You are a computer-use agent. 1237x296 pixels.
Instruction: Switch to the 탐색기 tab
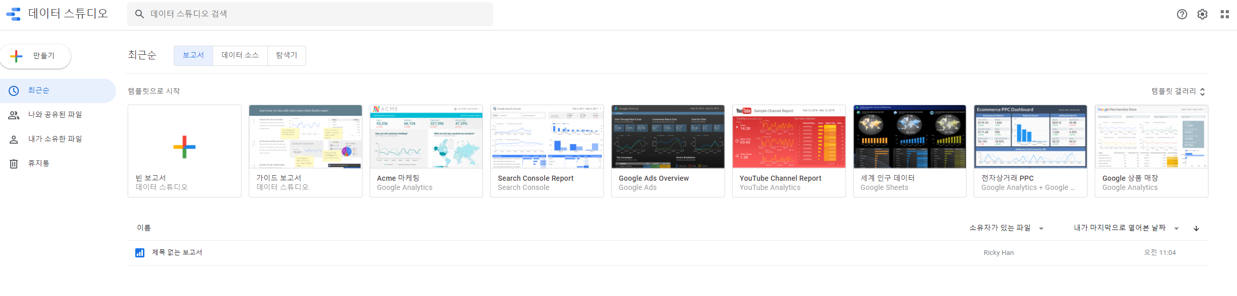click(287, 55)
